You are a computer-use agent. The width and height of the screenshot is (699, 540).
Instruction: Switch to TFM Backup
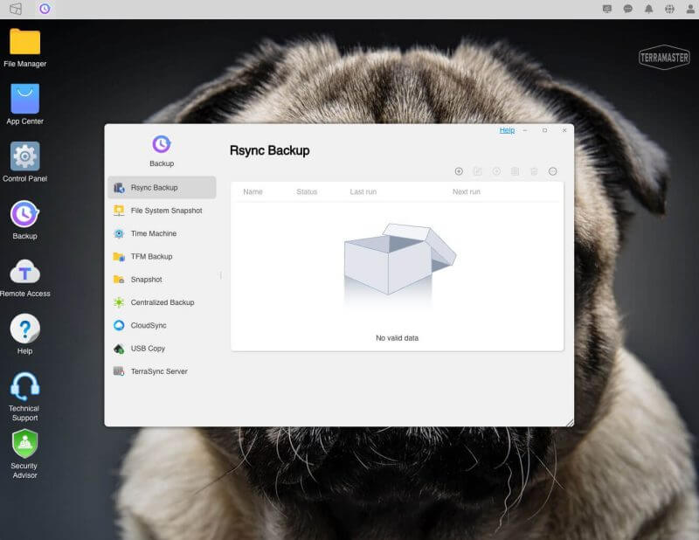pos(162,256)
